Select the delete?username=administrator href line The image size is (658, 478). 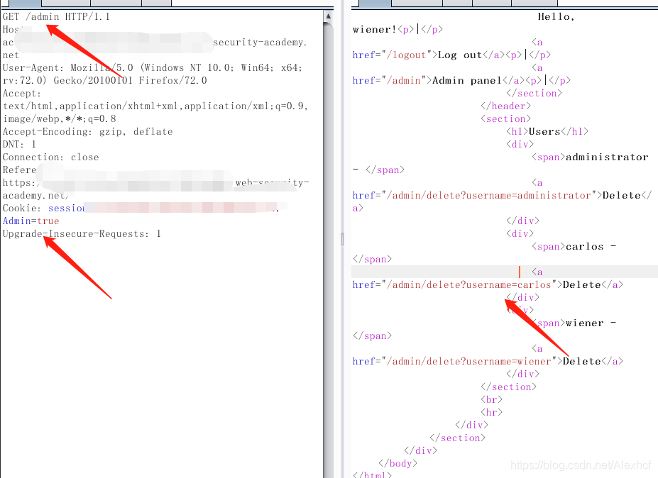pos(503,196)
